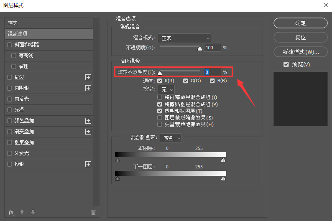
Task: Check 图层蒙版隐藏效果(S)
Action: pos(160,117)
